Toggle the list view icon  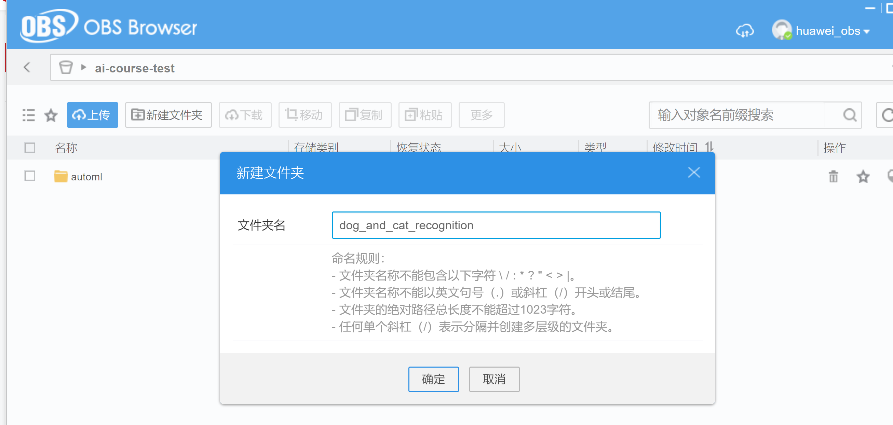[x=28, y=115]
